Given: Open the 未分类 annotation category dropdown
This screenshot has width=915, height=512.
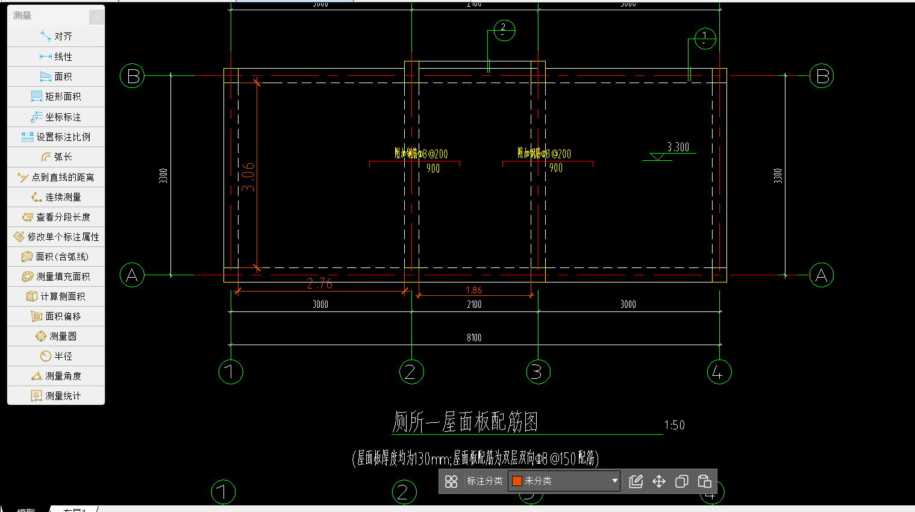Looking at the screenshot, I should coord(563,481).
